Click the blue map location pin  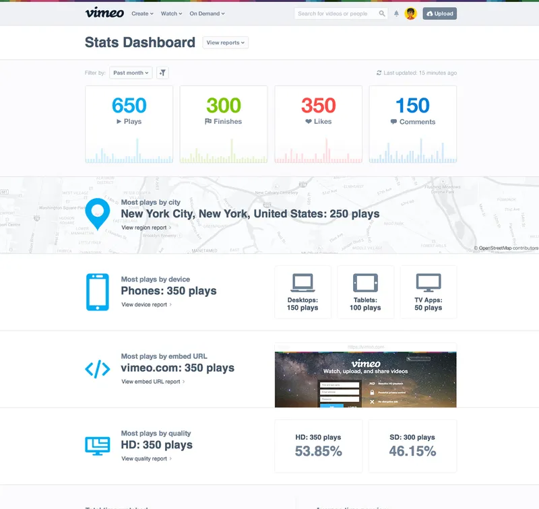(98, 213)
